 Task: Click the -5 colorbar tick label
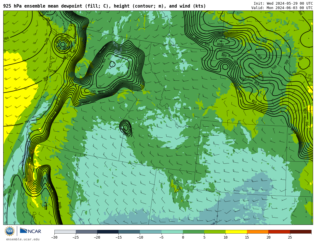161,237
